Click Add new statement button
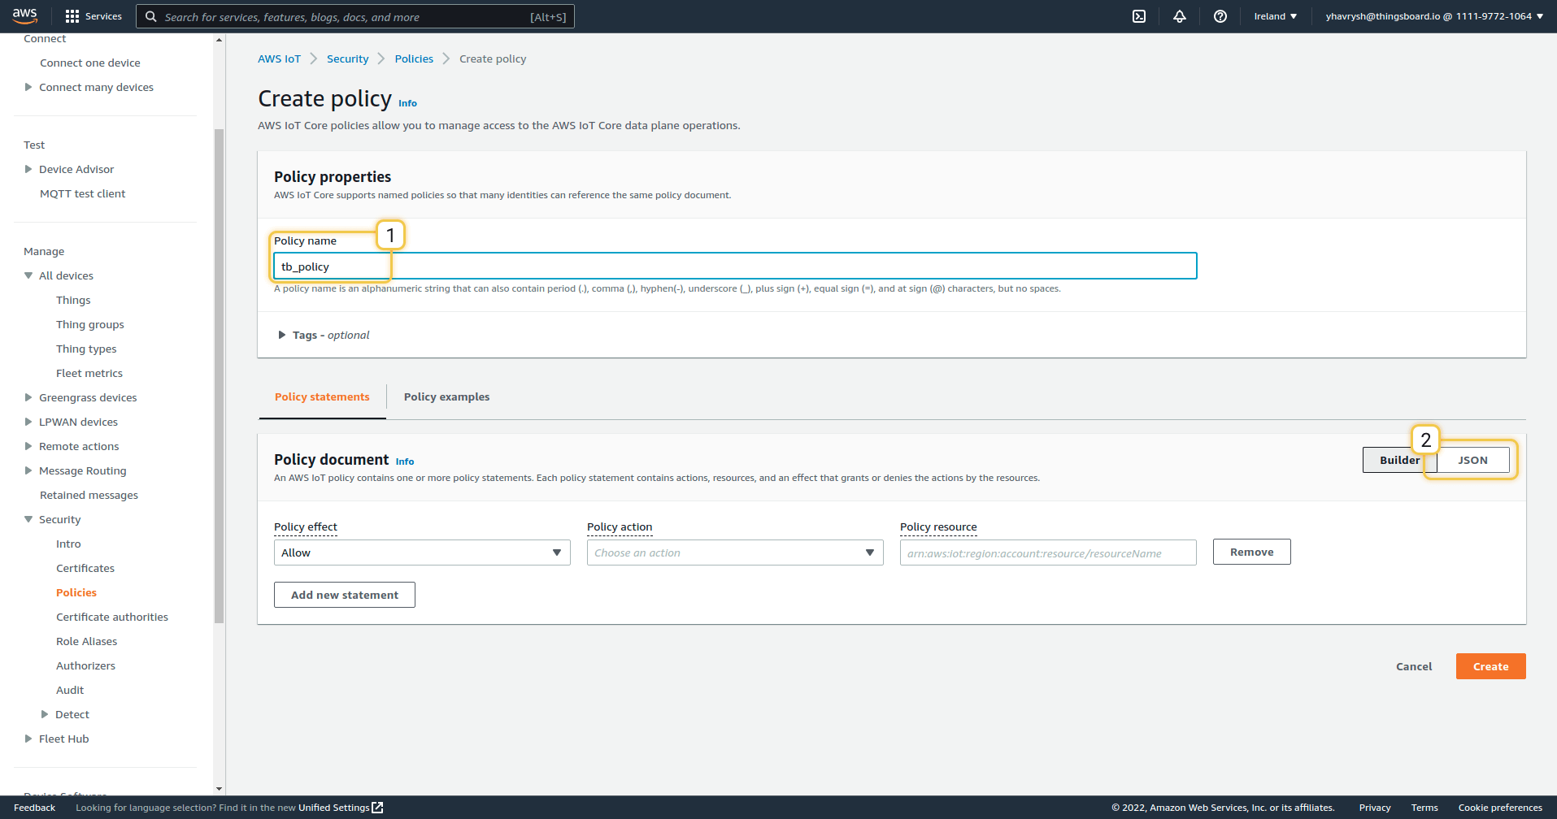Viewport: 1557px width, 819px height. pyautogui.click(x=345, y=595)
